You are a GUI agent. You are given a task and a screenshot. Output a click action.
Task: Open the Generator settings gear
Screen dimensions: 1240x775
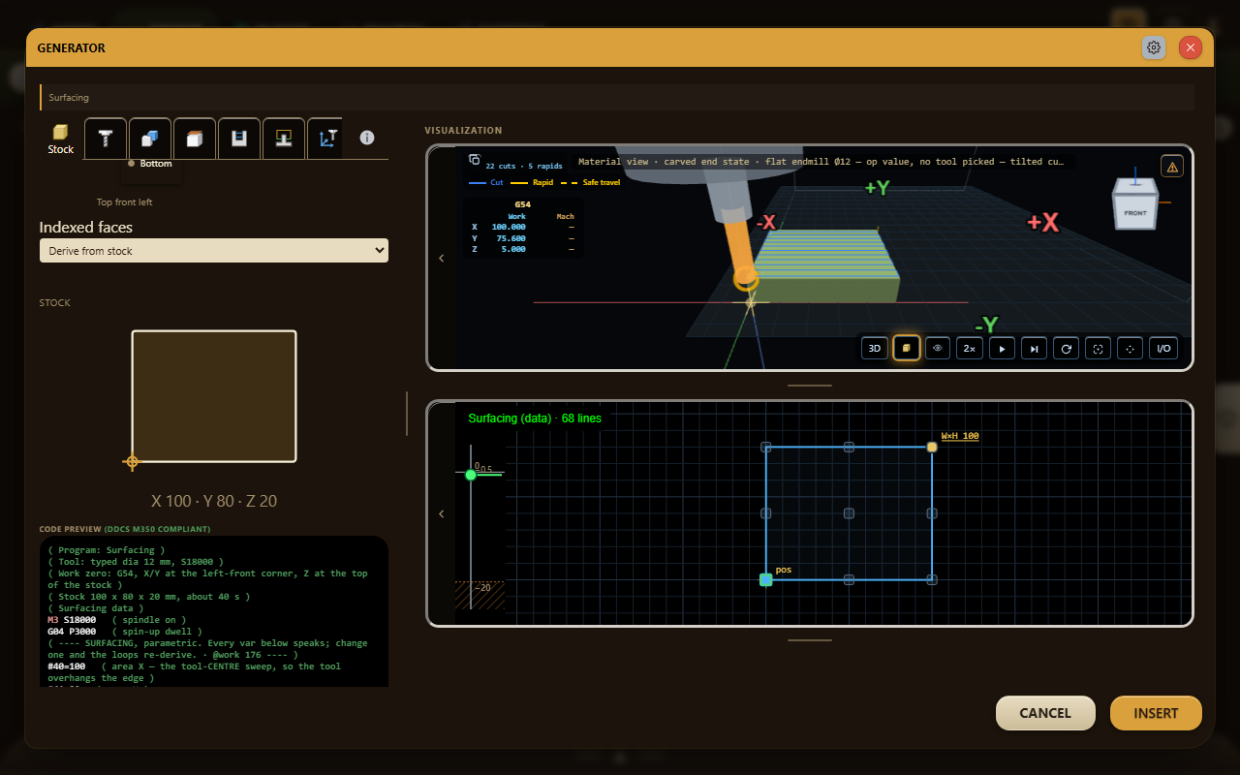1154,47
